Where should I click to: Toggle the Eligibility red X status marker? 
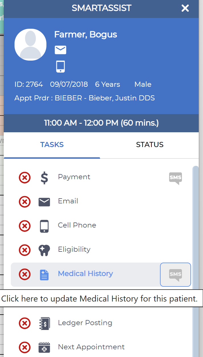pyautogui.click(x=25, y=250)
